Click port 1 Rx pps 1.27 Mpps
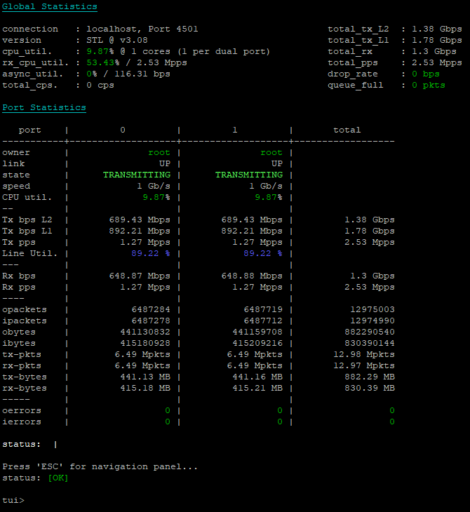Screen dimensions: 470x512 [x=257, y=288]
